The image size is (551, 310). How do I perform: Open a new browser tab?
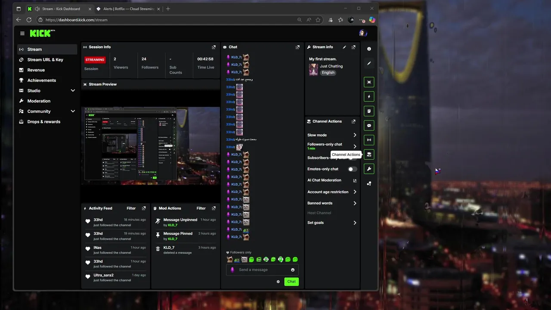click(x=168, y=9)
